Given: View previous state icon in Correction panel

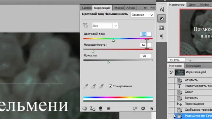Looking at the screenshot, I should click(x=135, y=108).
